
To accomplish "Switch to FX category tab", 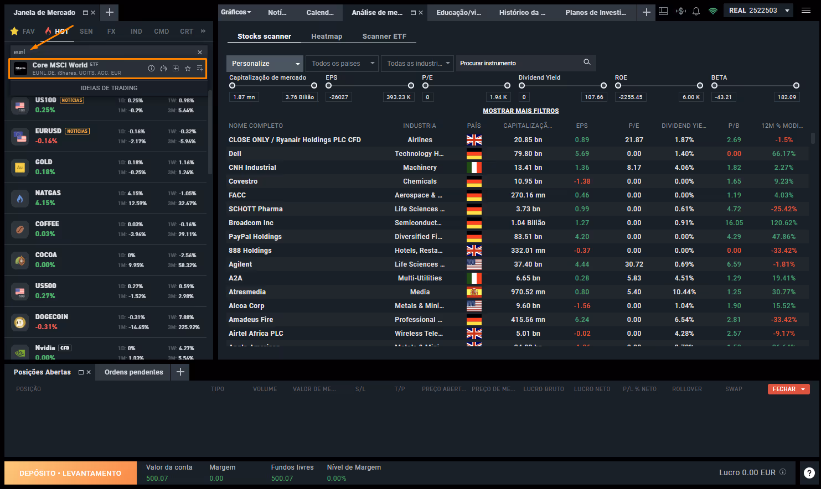I will pos(111,32).
